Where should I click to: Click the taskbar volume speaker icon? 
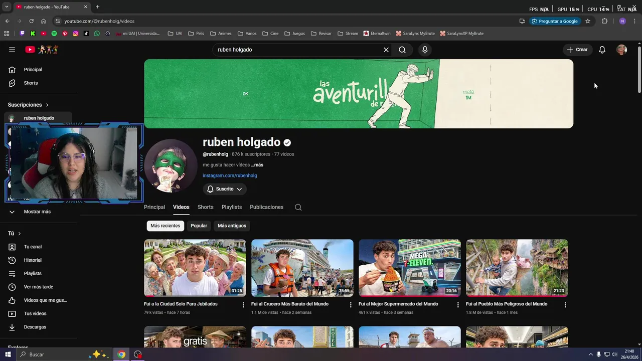tap(614, 354)
